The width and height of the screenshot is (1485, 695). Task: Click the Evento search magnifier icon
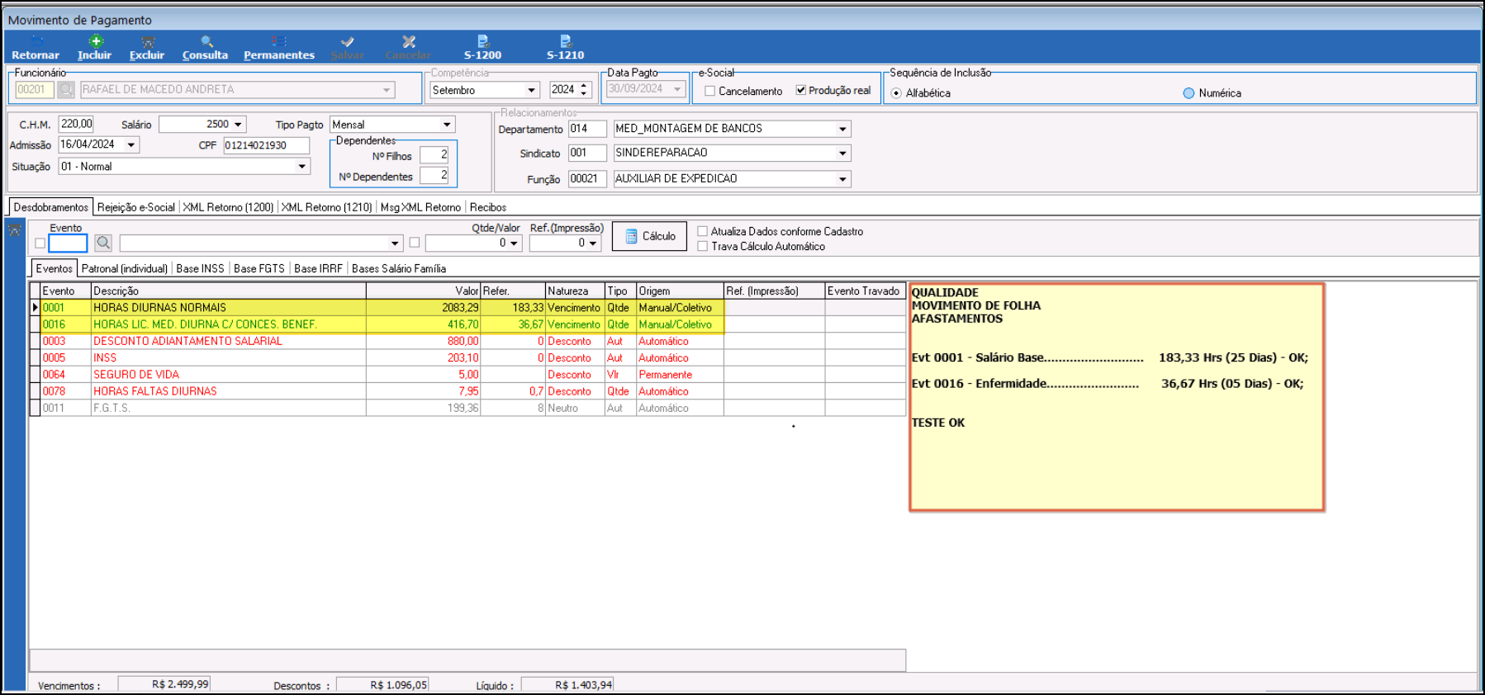(102, 243)
